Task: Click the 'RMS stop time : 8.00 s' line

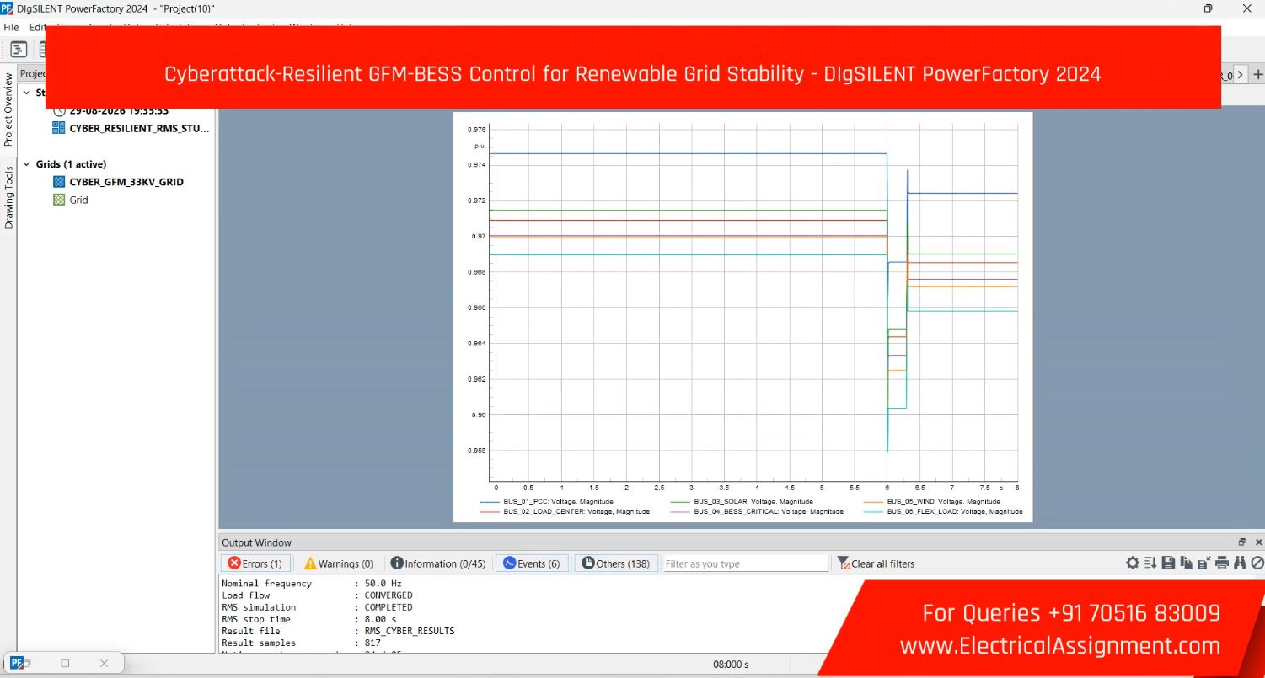Action: tap(308, 619)
